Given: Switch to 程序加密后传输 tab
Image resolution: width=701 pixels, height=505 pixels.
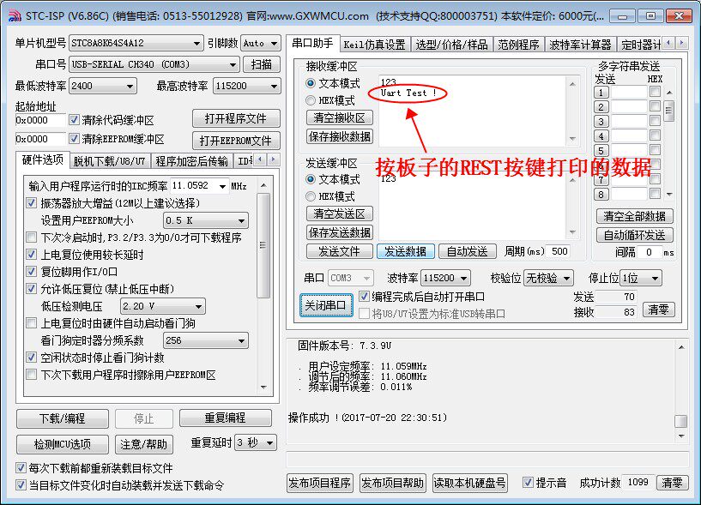Looking at the screenshot, I should (192, 161).
